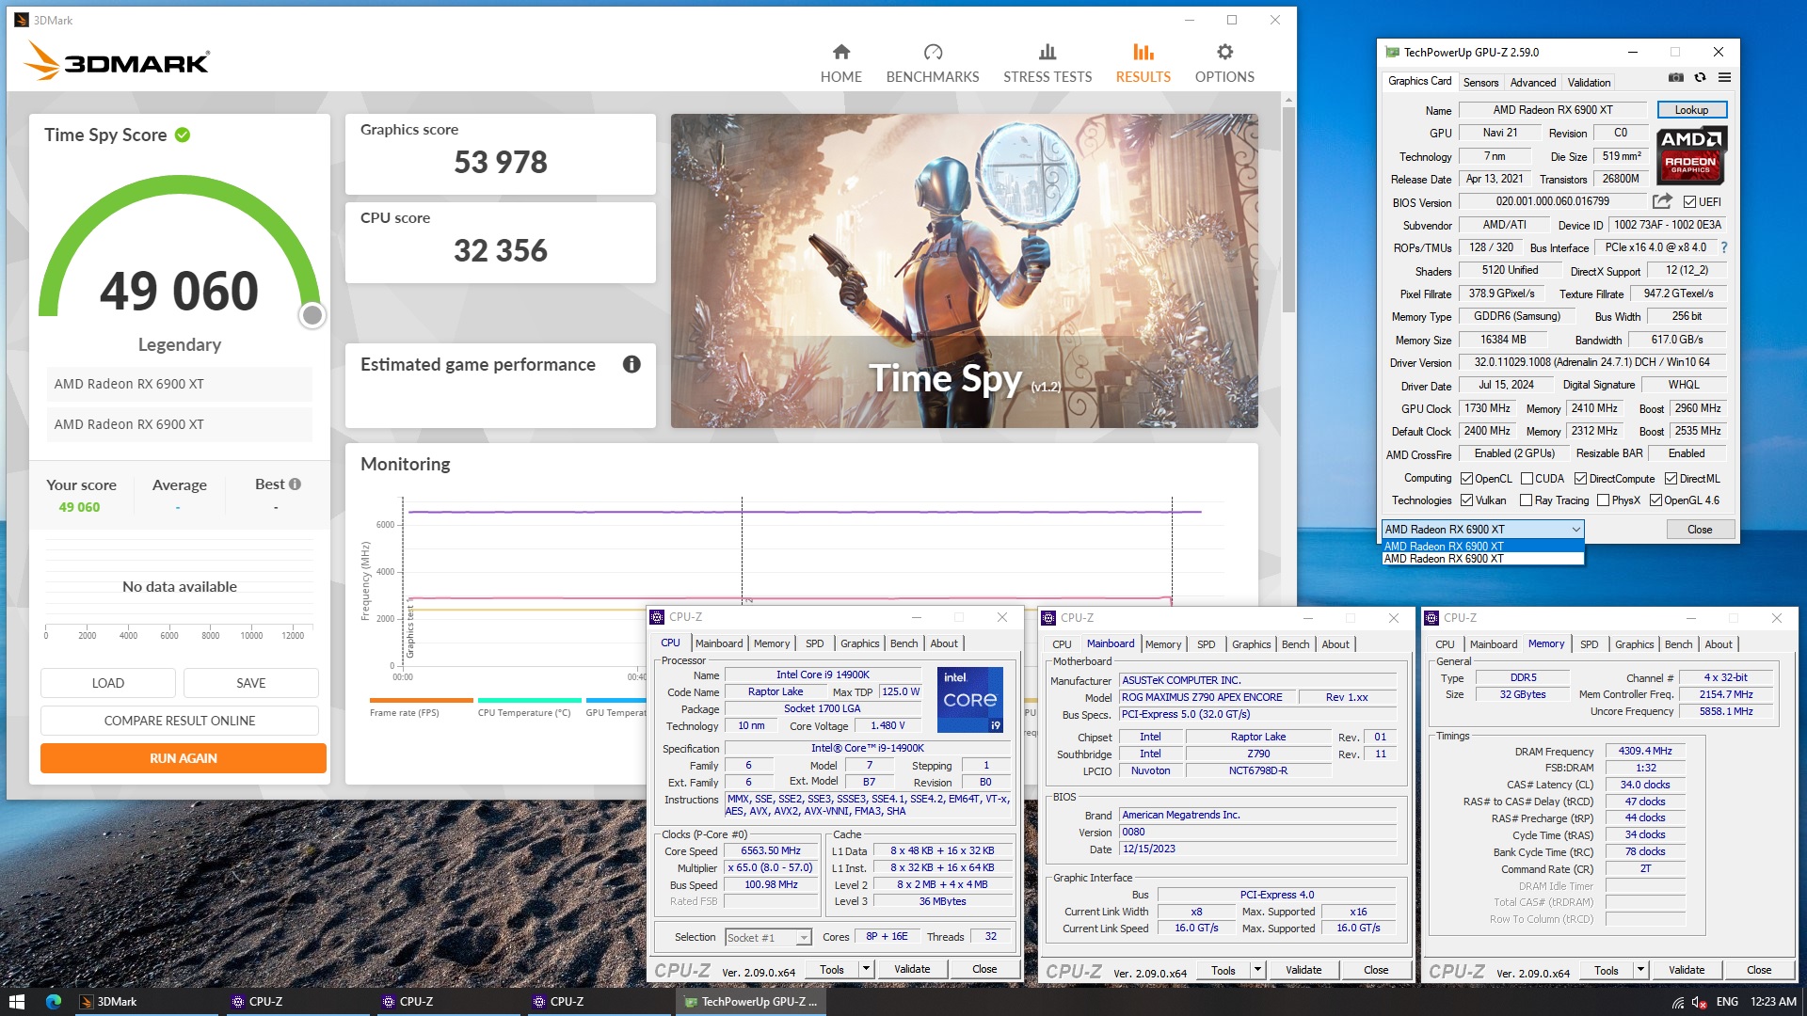Open SPD tab in CPU-Z Mainboard window
Viewport: 1807px width, 1016px height.
[x=1206, y=644]
